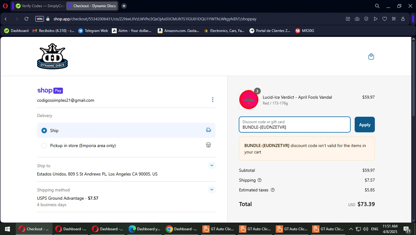The height and width of the screenshot is (235, 416).
Task: Click the delivery truck icon
Action: tap(208, 130)
